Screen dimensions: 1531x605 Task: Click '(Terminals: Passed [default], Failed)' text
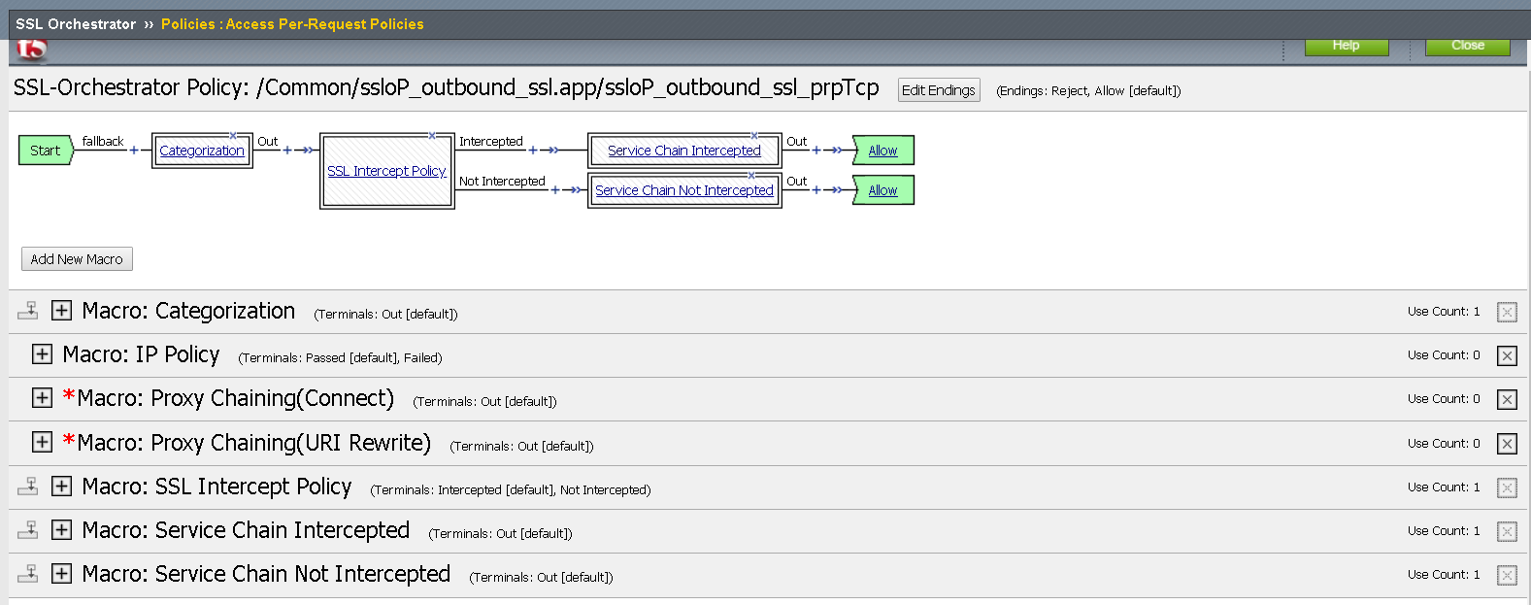point(340,358)
